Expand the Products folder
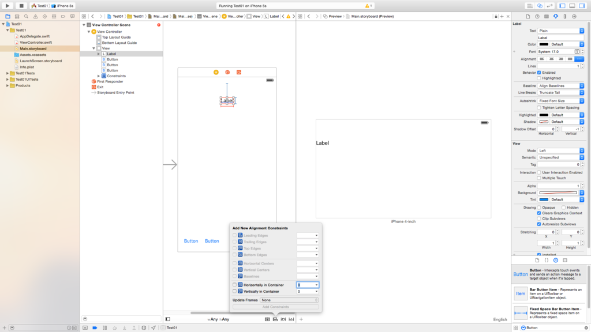 pos(8,85)
